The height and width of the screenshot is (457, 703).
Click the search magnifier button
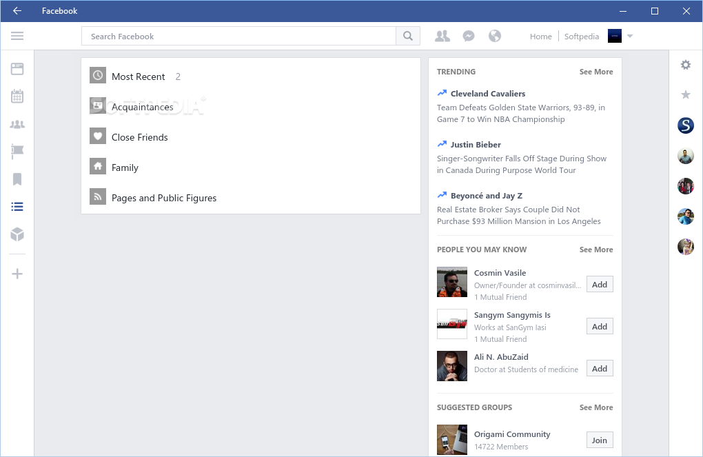408,36
